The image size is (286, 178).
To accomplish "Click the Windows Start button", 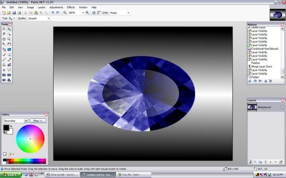I will click(x=11, y=175).
